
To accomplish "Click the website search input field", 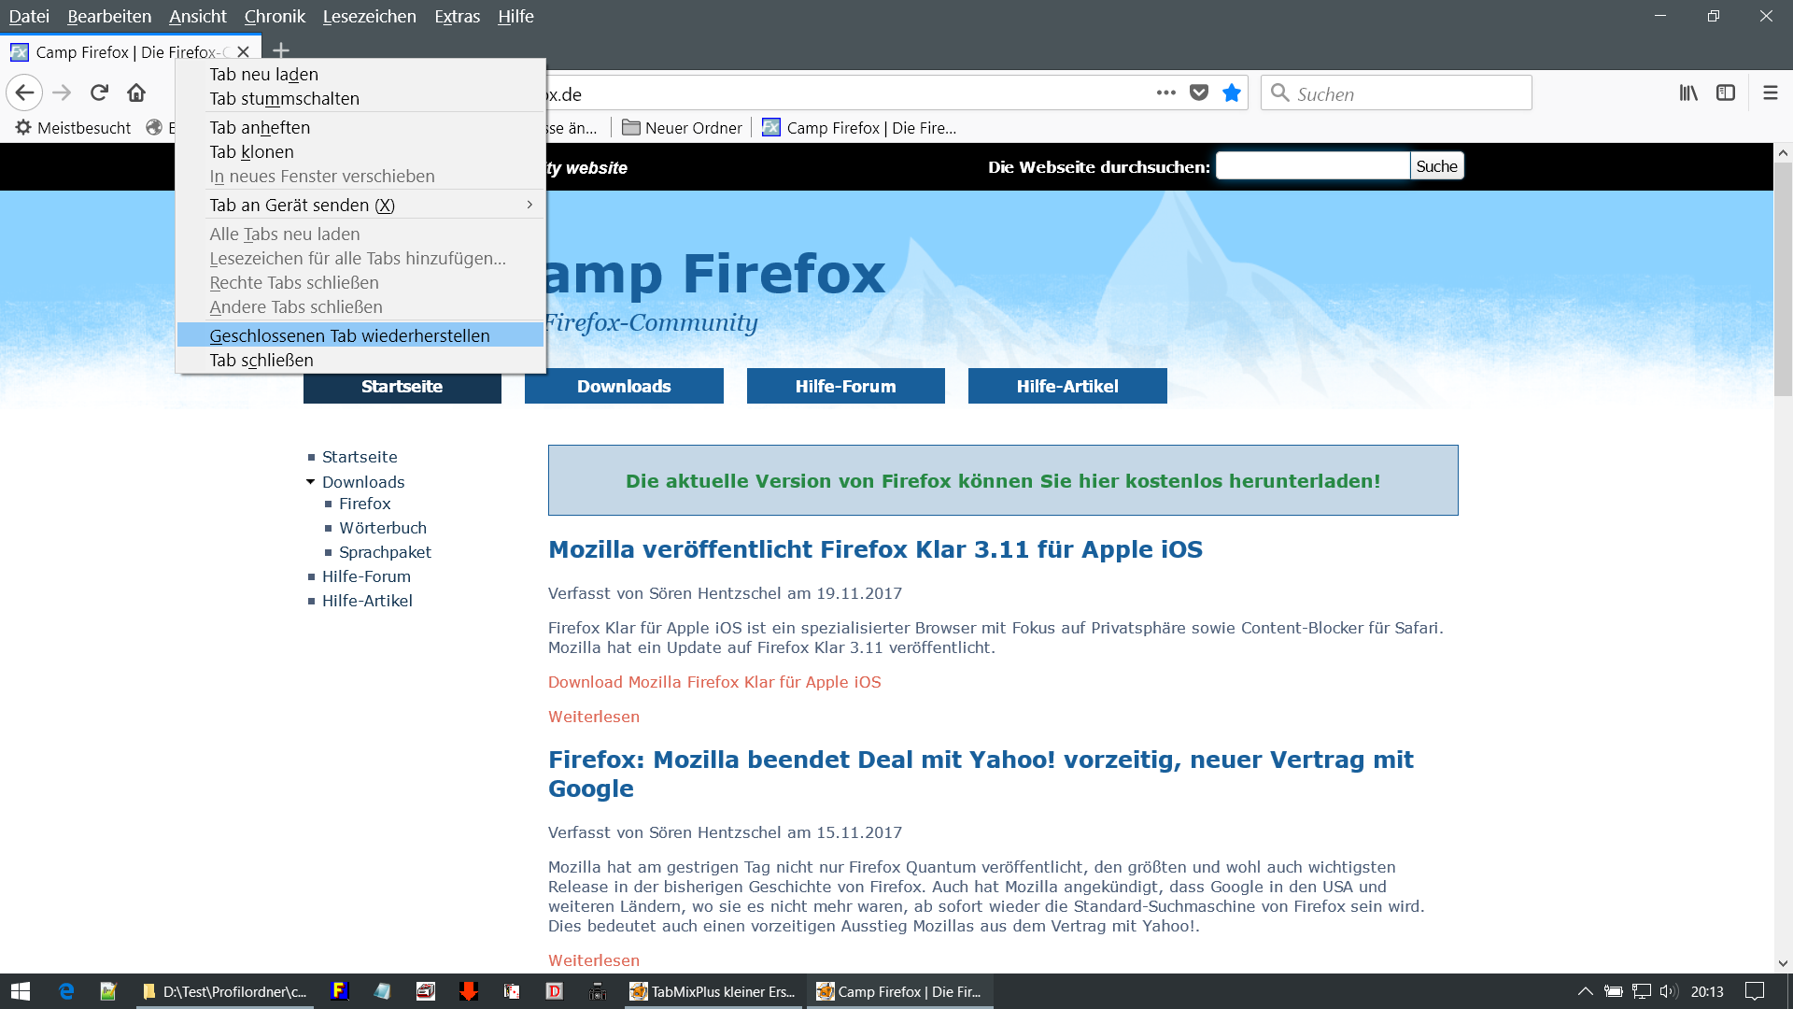I will pos(1312,166).
